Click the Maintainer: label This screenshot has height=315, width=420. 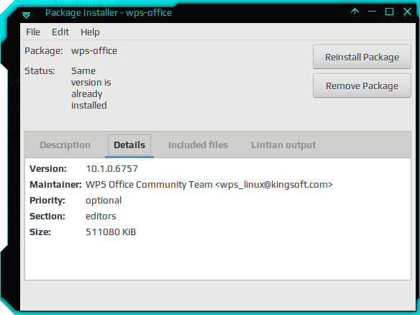tap(55, 185)
